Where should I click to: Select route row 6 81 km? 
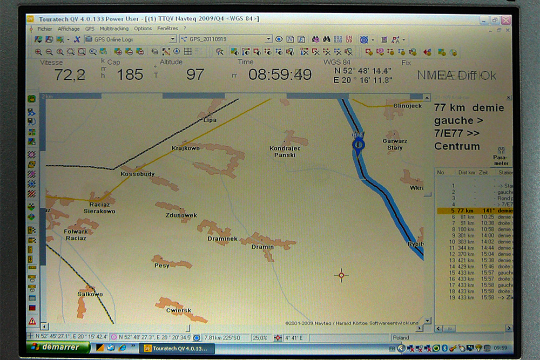475,217
